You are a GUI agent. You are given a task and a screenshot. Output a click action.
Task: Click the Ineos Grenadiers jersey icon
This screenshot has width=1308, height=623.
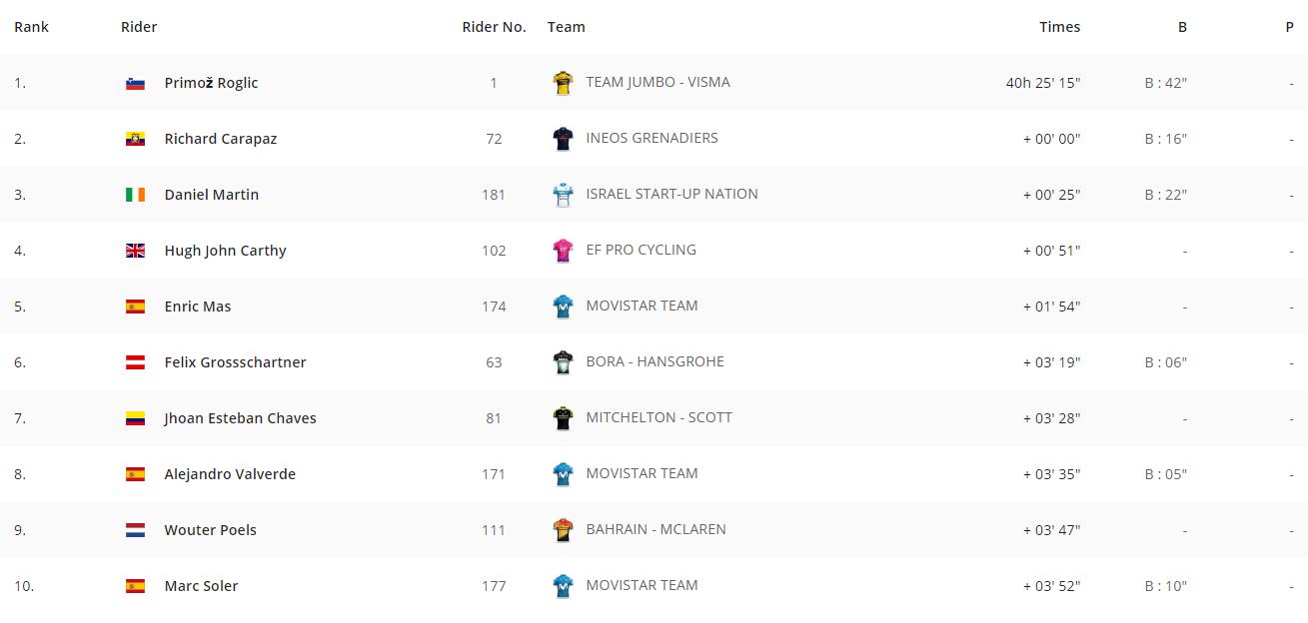click(563, 139)
